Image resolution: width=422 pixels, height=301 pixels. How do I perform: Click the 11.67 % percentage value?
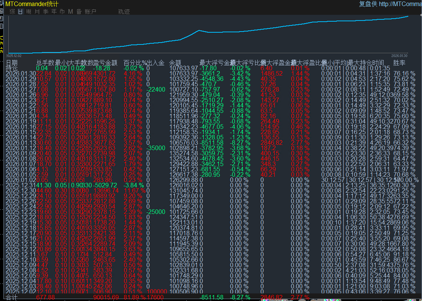point(135,190)
